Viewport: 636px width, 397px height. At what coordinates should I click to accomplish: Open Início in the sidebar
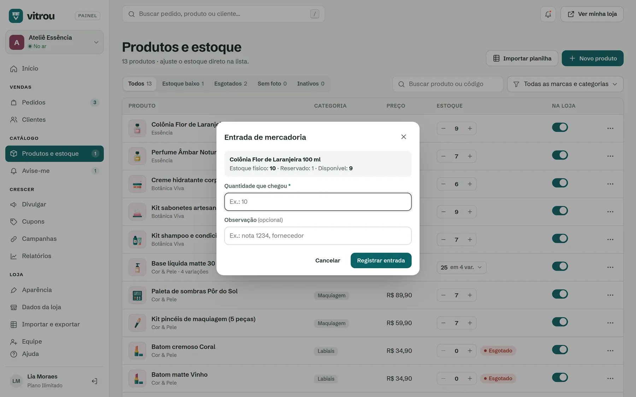[54, 68]
